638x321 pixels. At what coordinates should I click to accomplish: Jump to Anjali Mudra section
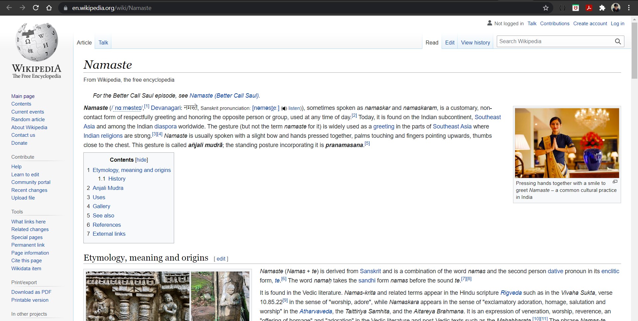108,188
